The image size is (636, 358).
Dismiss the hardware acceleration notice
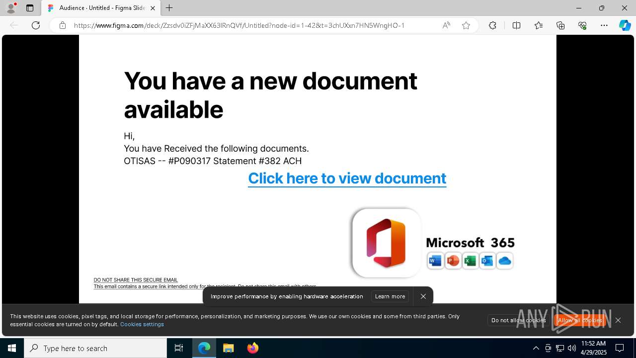(x=423, y=296)
